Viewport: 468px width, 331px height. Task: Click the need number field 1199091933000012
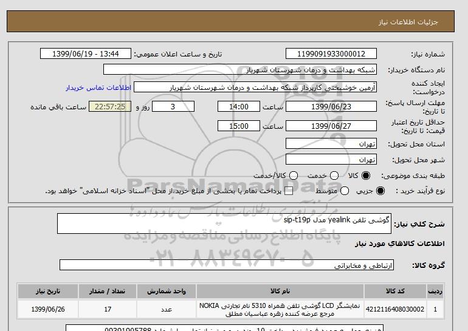pos(331,53)
